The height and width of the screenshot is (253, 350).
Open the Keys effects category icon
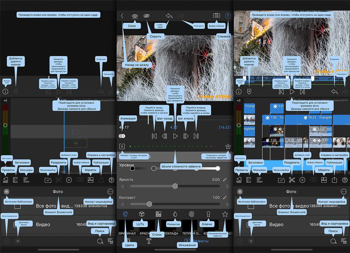pyautogui.click(x=208, y=214)
